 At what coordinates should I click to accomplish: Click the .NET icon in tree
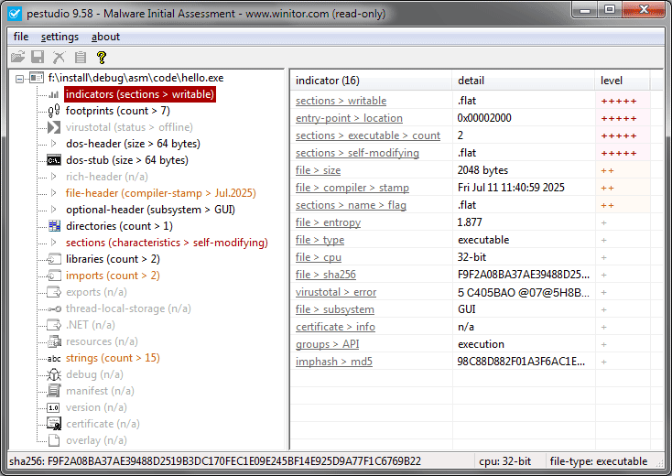pyautogui.click(x=54, y=325)
